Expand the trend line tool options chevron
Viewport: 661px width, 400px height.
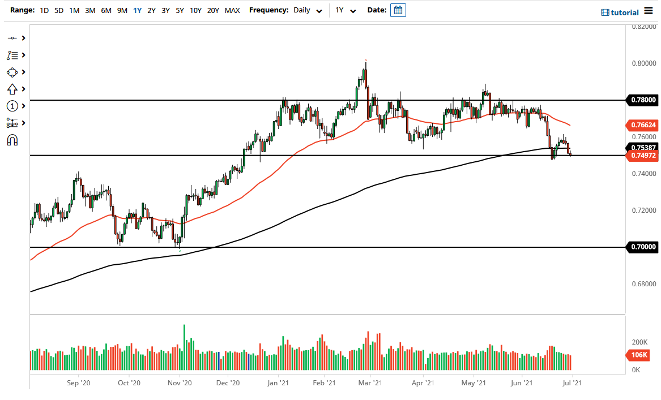click(23, 38)
